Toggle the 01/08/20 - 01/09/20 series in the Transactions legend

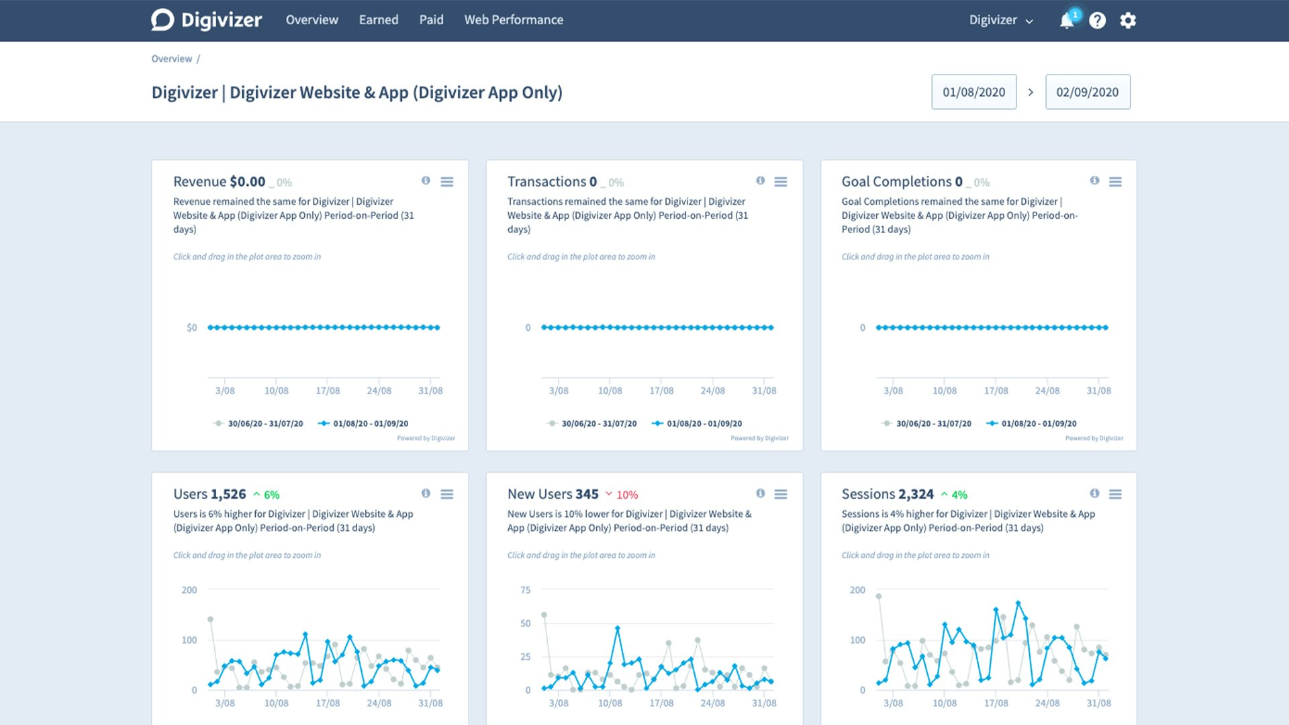tap(704, 424)
